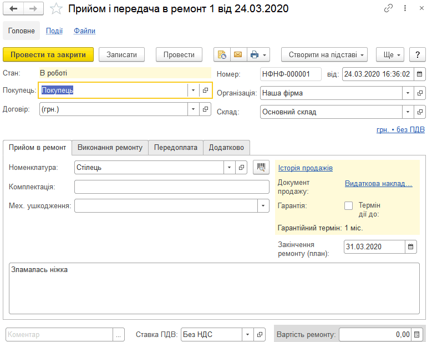Viewport: 427px width, 342px height.
Task: Close the document form with X
Action: pyautogui.click(x=421, y=8)
